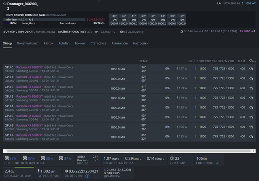Image resolution: width=259 pixels, height=181 pixels.
Task: Open the Тюнинг tab
Action: tap(80, 43)
